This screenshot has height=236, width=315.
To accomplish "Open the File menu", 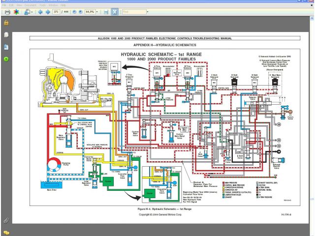I will [x=4, y=5].
